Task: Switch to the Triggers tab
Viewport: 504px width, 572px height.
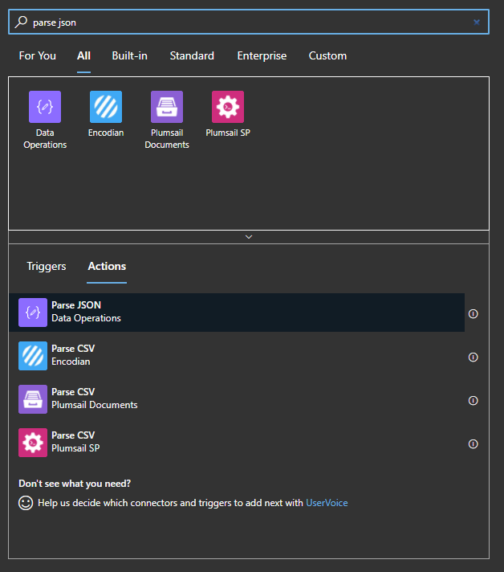Action: (x=47, y=266)
